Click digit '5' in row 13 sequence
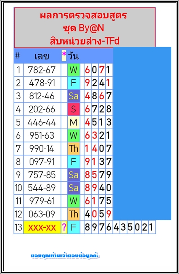The width and height of the screenshot is (179, 274). tap(130, 227)
